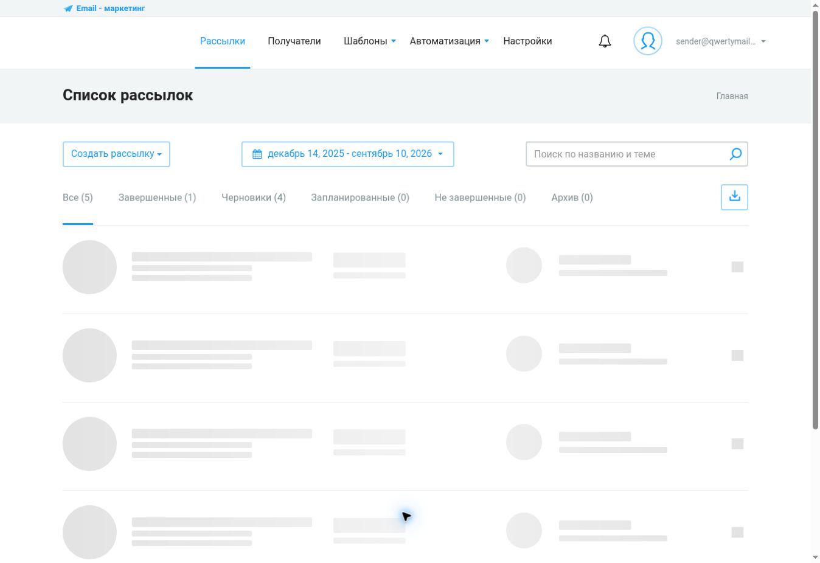The width and height of the screenshot is (820, 563).
Task: Expand the Шаблоны dropdown menu
Action: click(x=370, y=41)
